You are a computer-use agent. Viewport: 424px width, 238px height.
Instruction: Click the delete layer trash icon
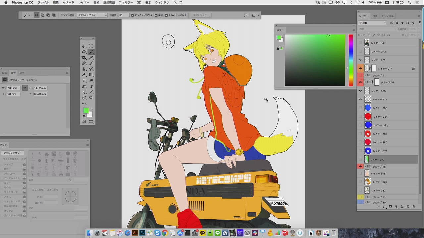(414, 207)
